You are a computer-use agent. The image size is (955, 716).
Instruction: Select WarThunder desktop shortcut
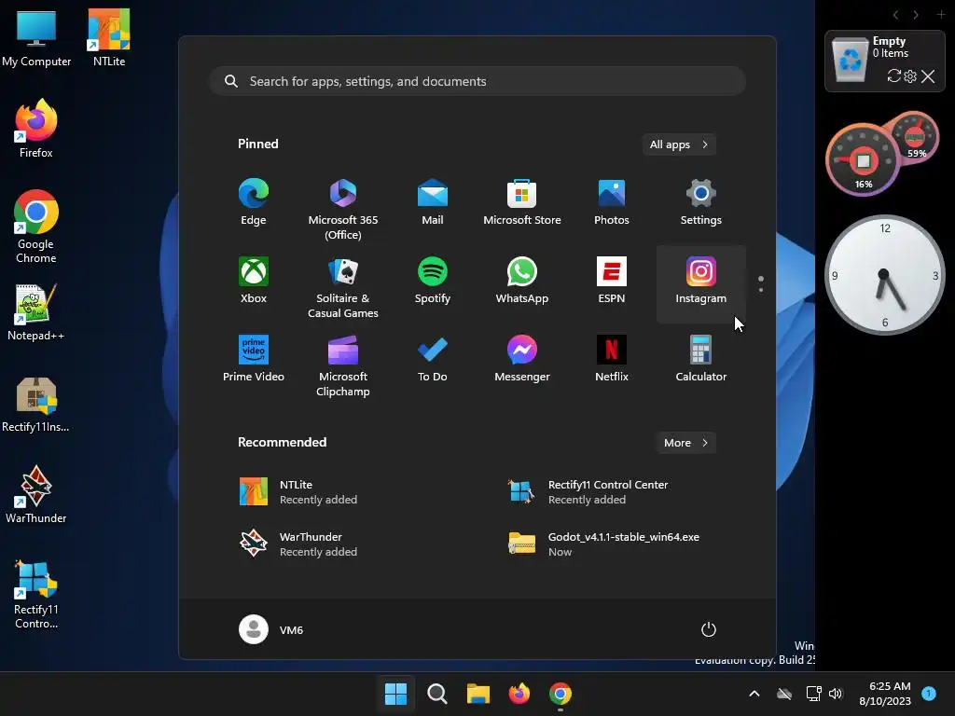tap(36, 494)
